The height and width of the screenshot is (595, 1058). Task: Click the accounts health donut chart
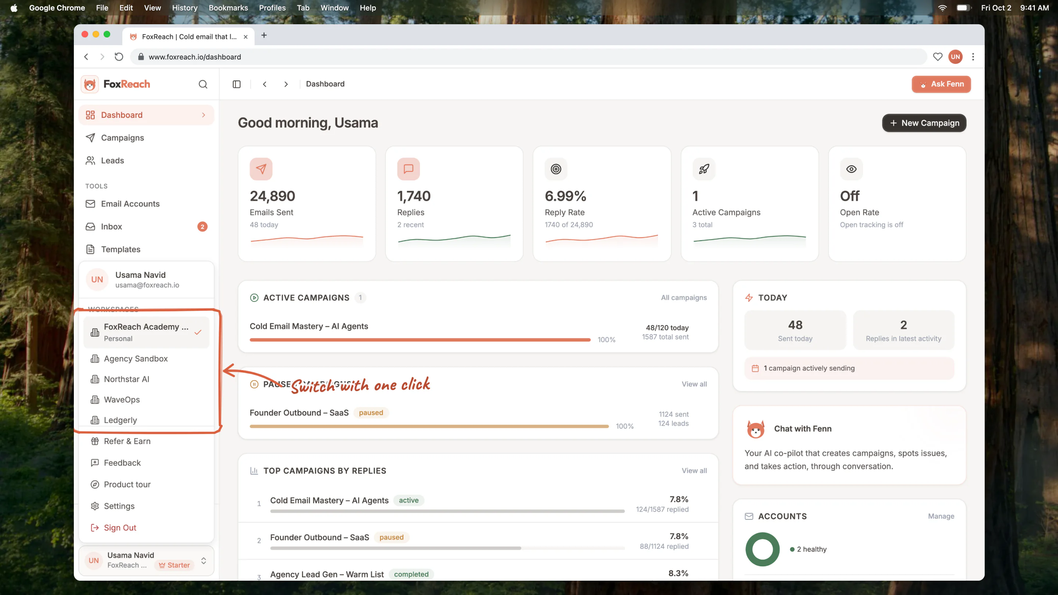pos(762,549)
